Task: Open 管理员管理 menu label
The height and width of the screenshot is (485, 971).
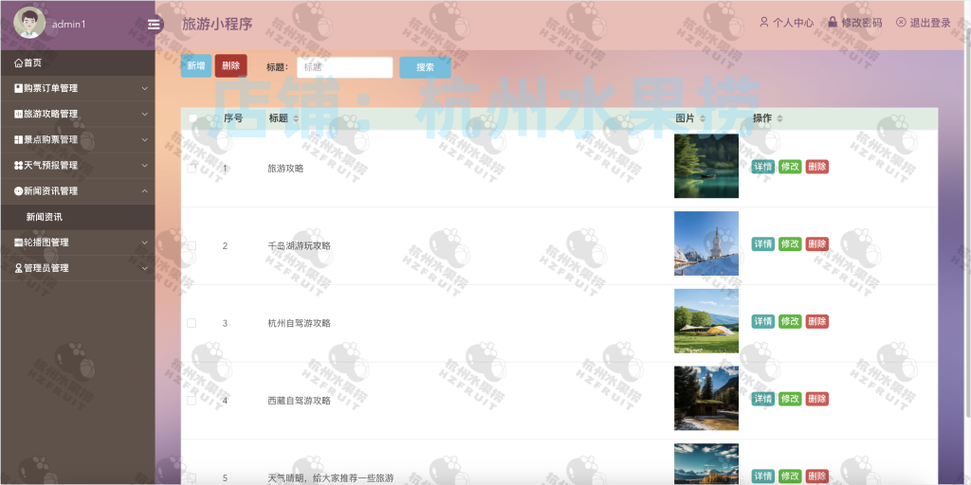Action: (46, 268)
